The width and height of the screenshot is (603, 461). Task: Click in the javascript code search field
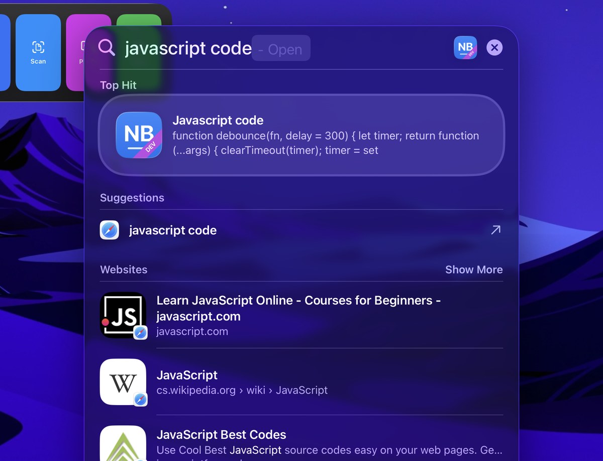coord(281,48)
